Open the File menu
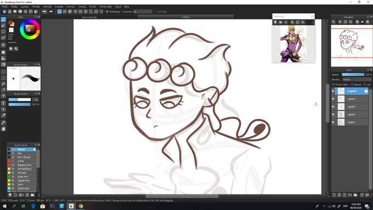The image size is (373, 210). tap(4, 7)
